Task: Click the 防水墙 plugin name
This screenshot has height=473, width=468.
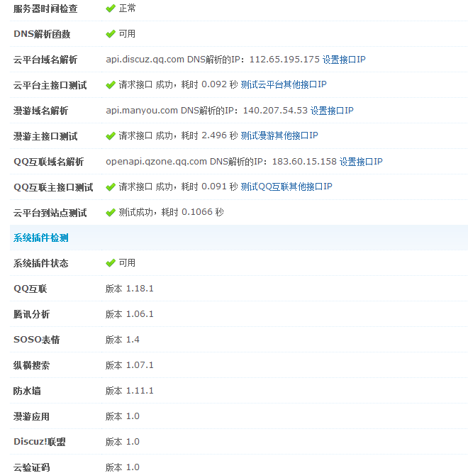Action: tap(27, 391)
